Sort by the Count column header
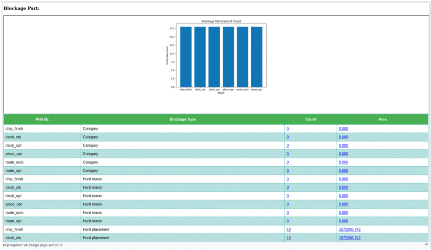Screen dimensions: 431x250 click(311, 119)
